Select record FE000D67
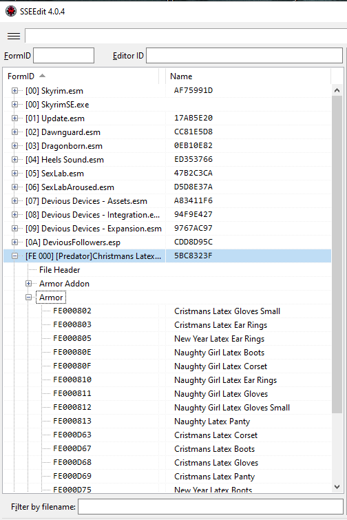Viewport: 347px width, 520px height. [x=72, y=448]
